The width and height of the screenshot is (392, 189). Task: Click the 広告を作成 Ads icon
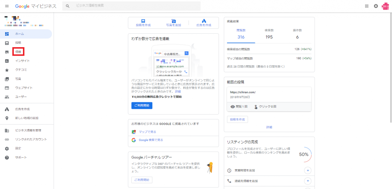(204, 21)
